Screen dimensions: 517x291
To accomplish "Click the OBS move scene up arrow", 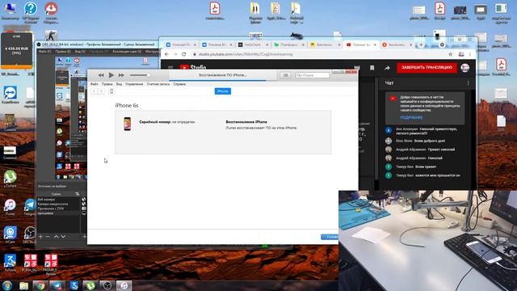I will coord(56,237).
